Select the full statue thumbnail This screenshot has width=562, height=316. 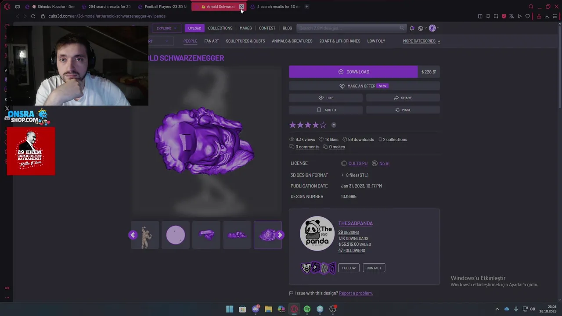click(146, 235)
